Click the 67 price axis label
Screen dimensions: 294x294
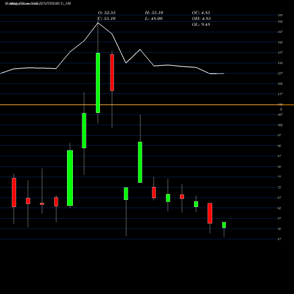tap(279, 198)
